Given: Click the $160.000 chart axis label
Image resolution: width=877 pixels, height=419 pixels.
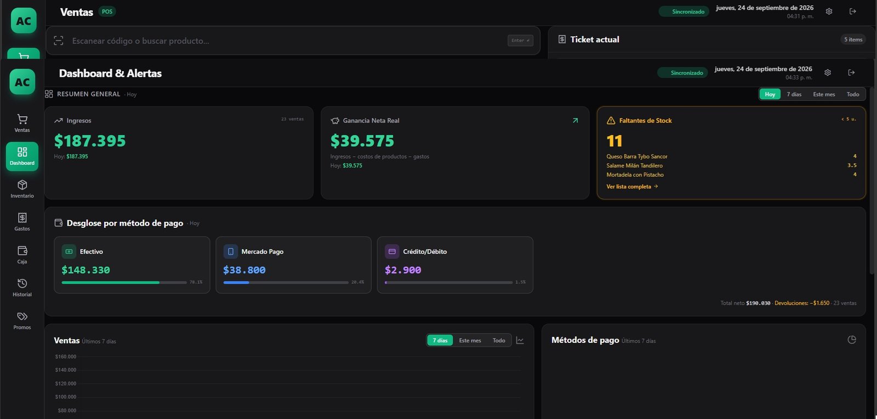Looking at the screenshot, I should coord(66,357).
